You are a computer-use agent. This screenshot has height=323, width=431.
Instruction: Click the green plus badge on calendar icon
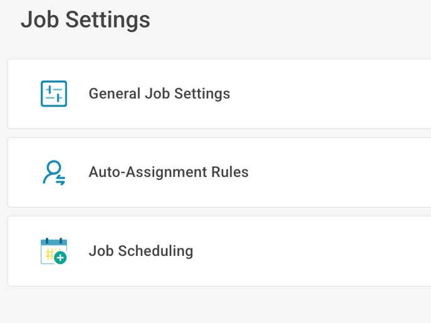60,258
